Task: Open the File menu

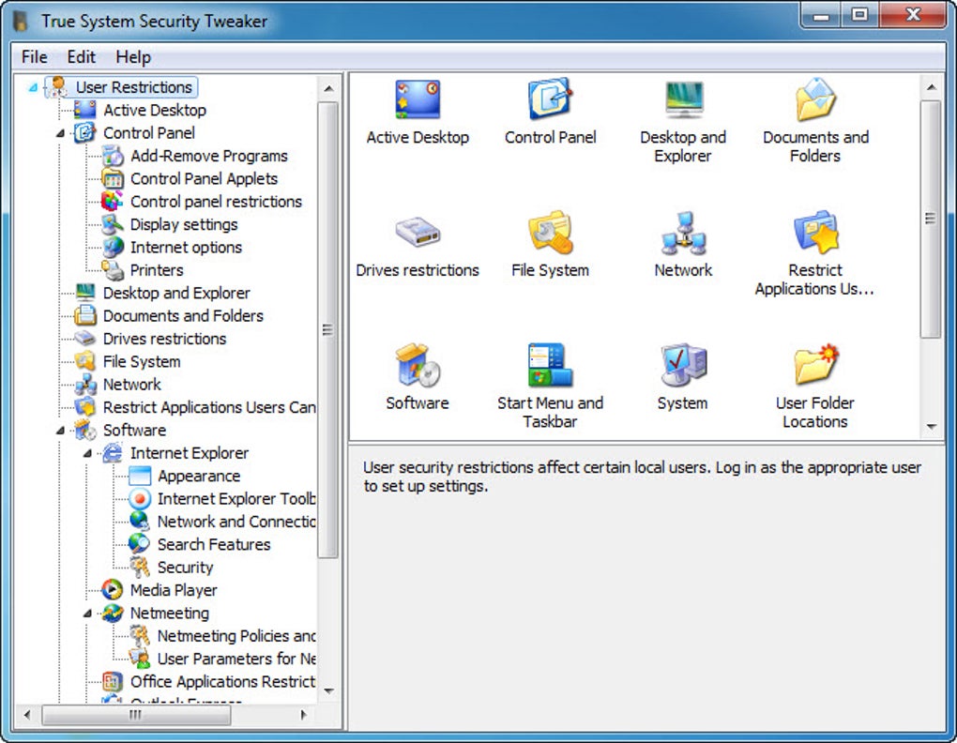Action: coord(34,56)
